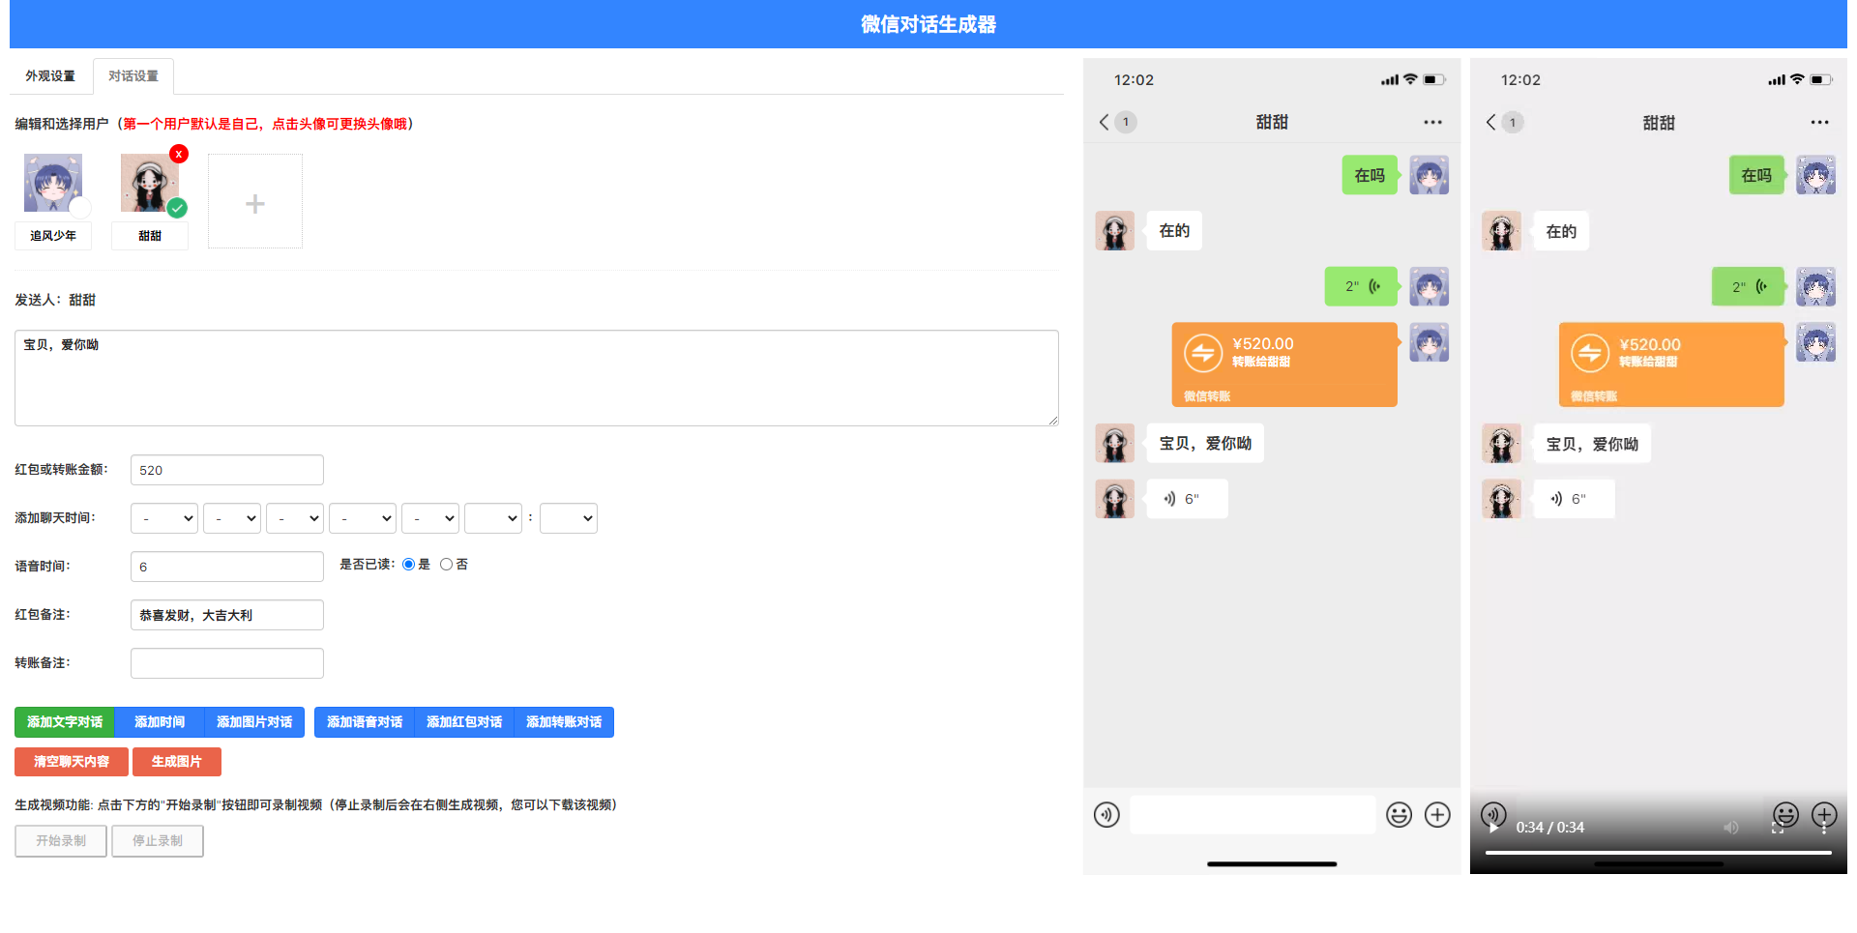
Task: Remove the 甜甜 avatar with the red X
Action: click(179, 153)
